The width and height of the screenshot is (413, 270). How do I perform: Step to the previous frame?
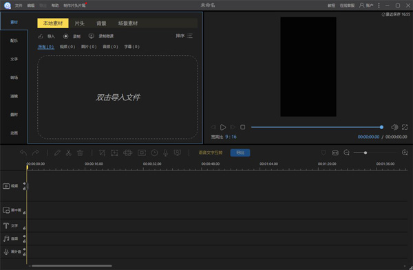[x=213, y=127]
